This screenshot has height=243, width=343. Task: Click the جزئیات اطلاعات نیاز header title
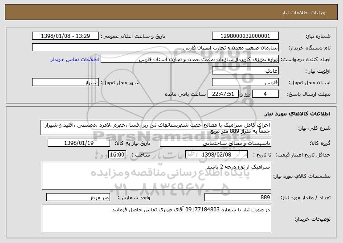(x=303, y=12)
